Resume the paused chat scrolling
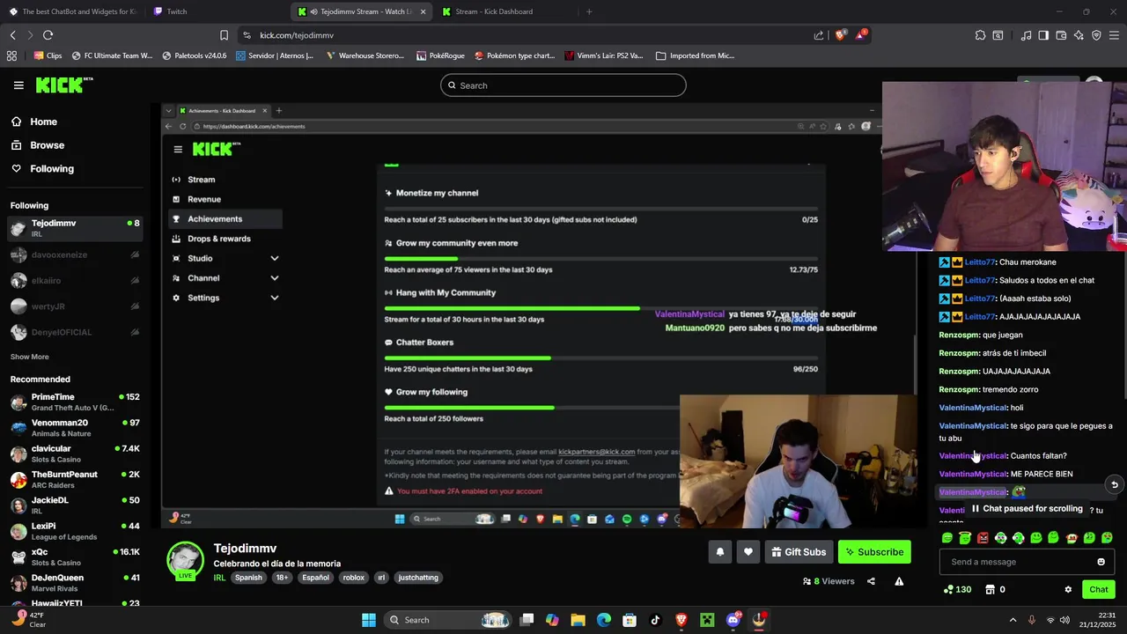Screen dimensions: 1127x634 click(x=1027, y=509)
